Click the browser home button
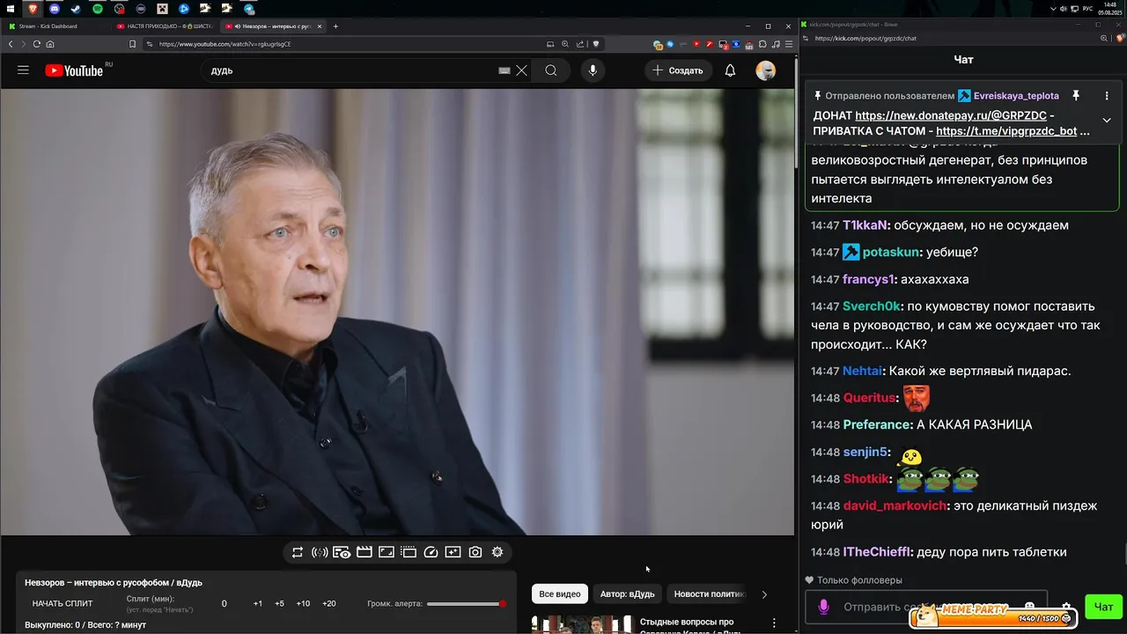 pyautogui.click(x=50, y=44)
